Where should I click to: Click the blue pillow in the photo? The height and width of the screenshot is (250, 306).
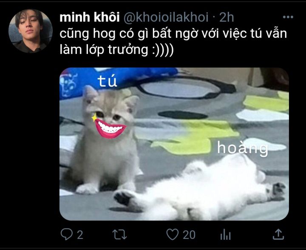117,80
